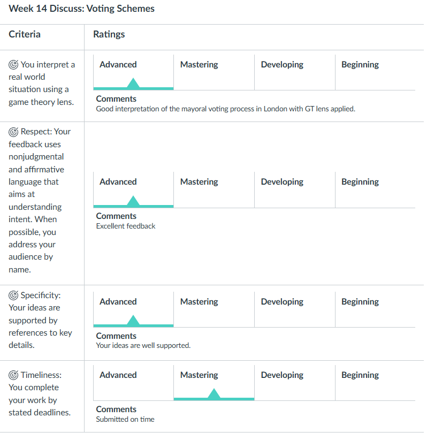Click the teal marker under Advanced in Respect row
This screenshot has width=442, height=440.
click(x=133, y=201)
